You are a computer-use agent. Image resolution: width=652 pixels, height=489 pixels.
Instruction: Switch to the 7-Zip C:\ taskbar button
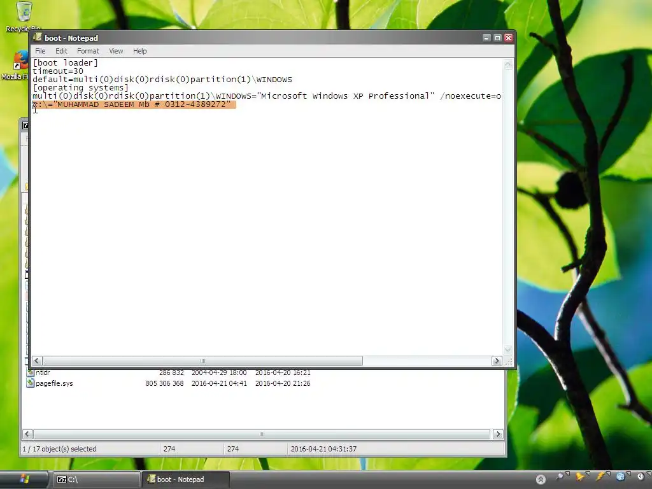point(96,480)
